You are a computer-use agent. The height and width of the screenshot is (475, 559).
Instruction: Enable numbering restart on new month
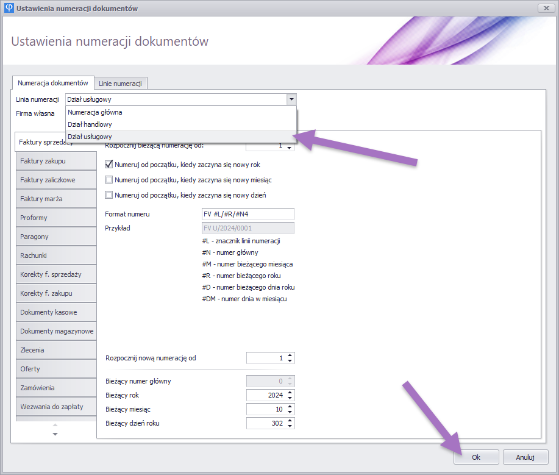[x=109, y=180]
